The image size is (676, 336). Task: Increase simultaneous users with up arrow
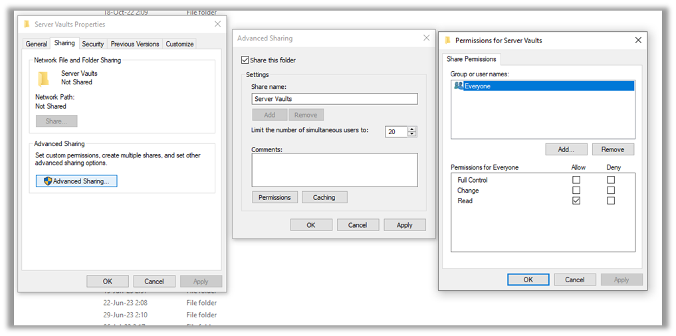click(x=412, y=129)
